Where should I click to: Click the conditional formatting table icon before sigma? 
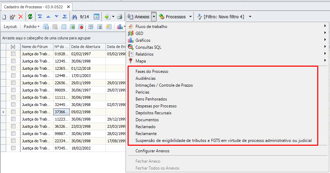tap(91, 27)
